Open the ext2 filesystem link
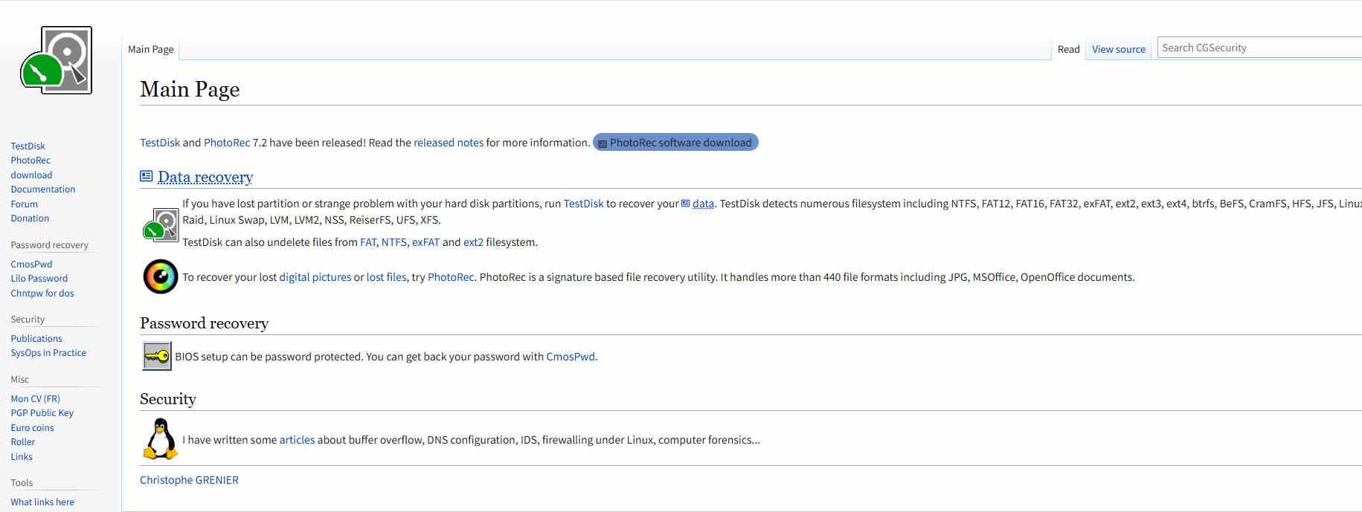 pyautogui.click(x=473, y=242)
